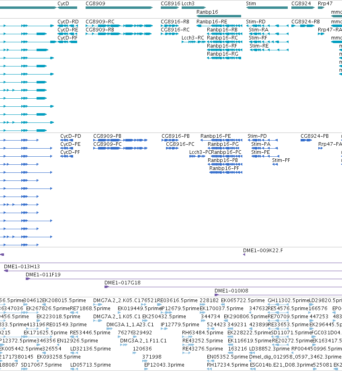Select the Rrp47 gene label

click(x=325, y=4)
